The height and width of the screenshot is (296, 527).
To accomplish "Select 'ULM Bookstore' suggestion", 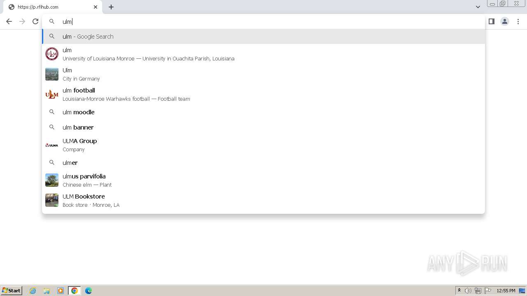I will tap(263, 200).
